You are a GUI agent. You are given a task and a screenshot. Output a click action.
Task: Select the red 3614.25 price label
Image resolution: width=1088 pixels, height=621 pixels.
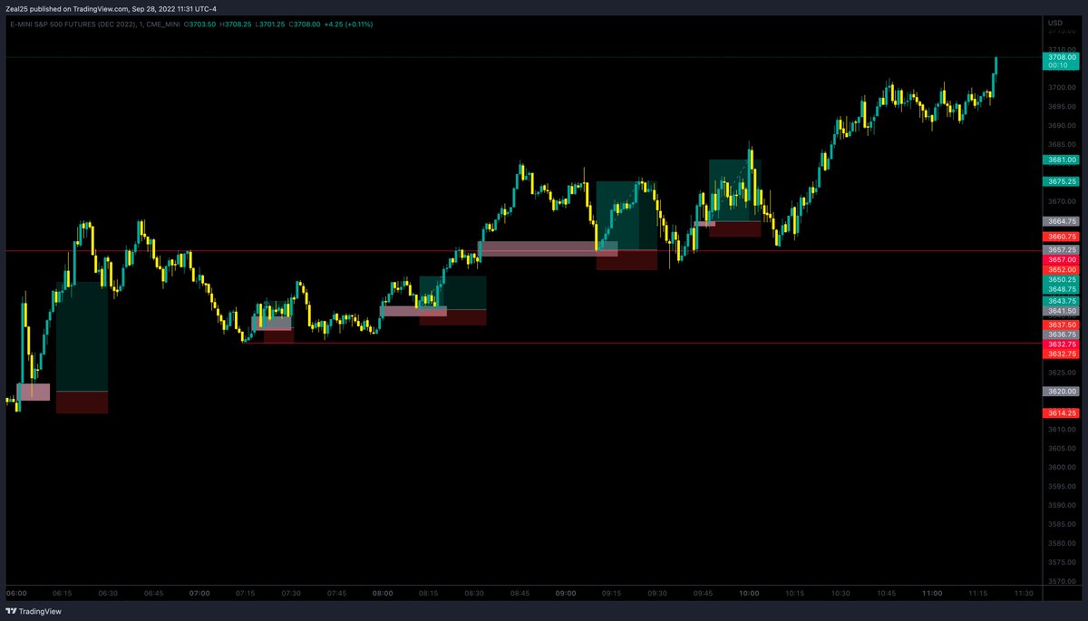coord(1061,413)
